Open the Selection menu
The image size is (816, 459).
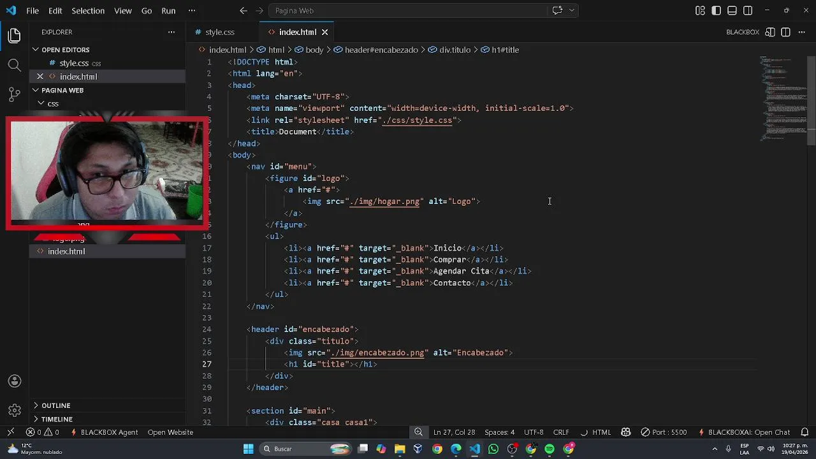pyautogui.click(x=88, y=11)
